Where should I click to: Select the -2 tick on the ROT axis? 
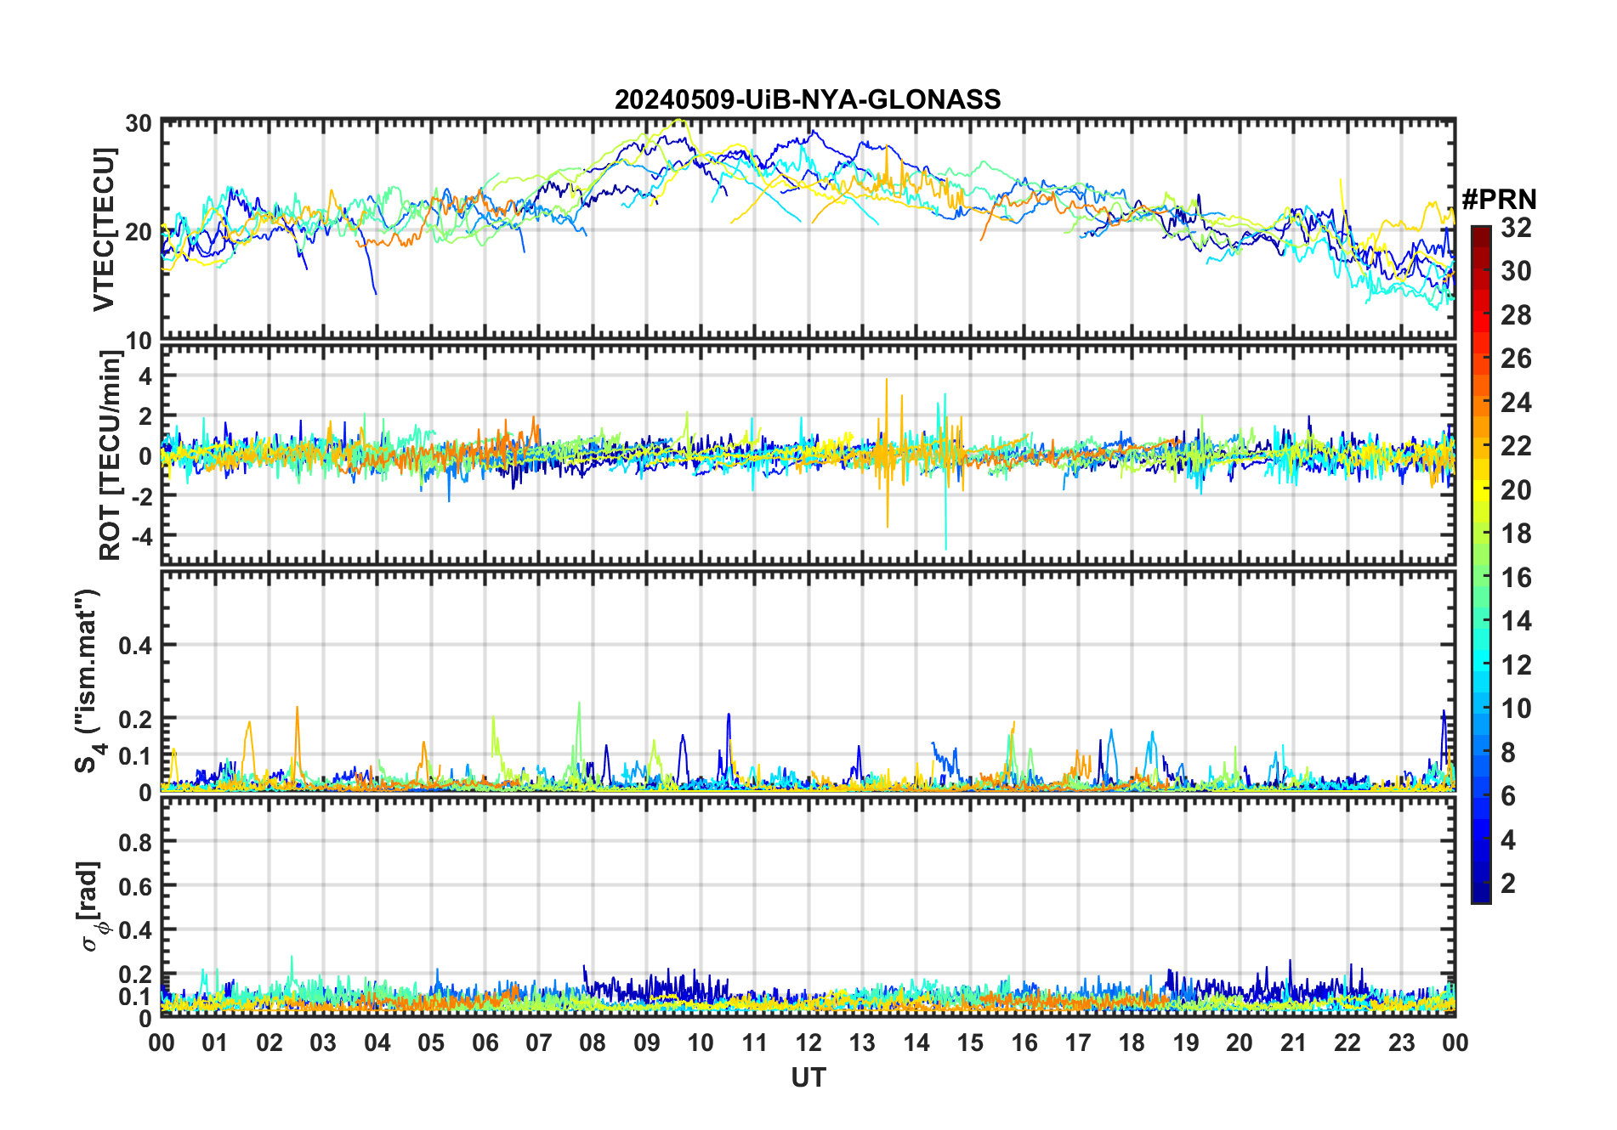(x=140, y=495)
